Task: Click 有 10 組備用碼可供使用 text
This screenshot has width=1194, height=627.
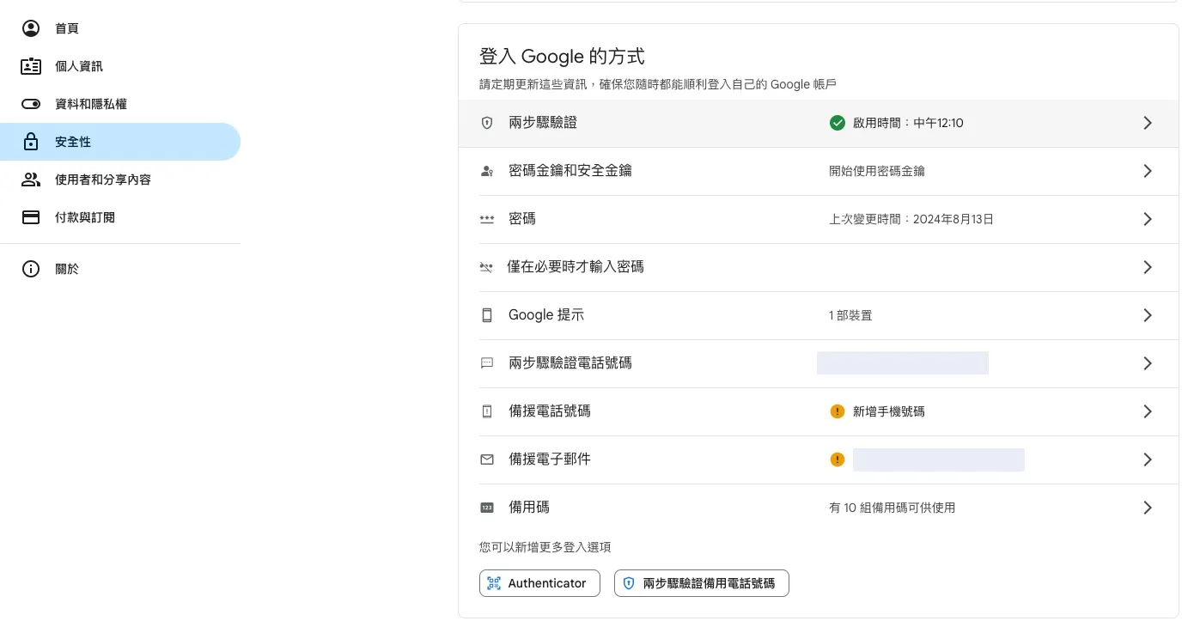Action: [x=892, y=508]
